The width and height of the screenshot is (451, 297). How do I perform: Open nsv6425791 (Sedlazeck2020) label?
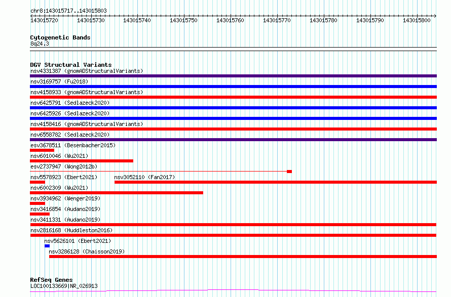(70, 103)
